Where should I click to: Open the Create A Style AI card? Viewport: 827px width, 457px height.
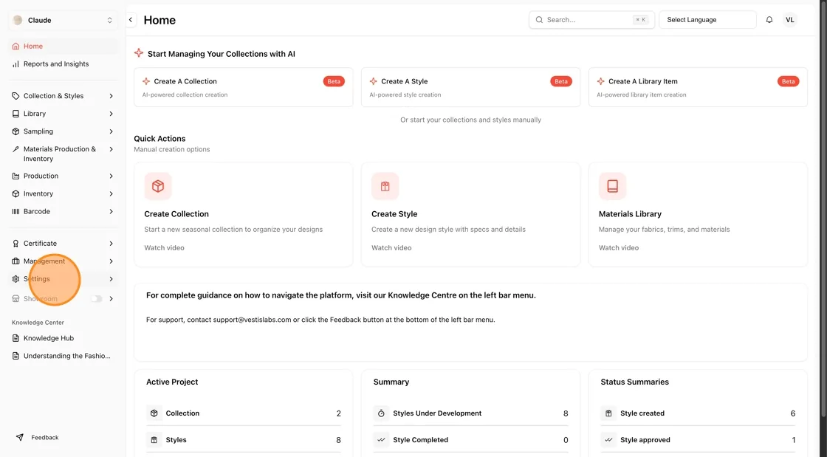[x=470, y=87]
